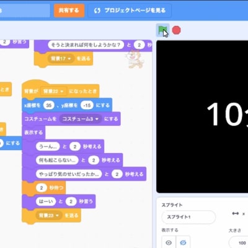248x248 pixels.
Task: Click the スプライト1 sprite name field
Action: pos(188,217)
